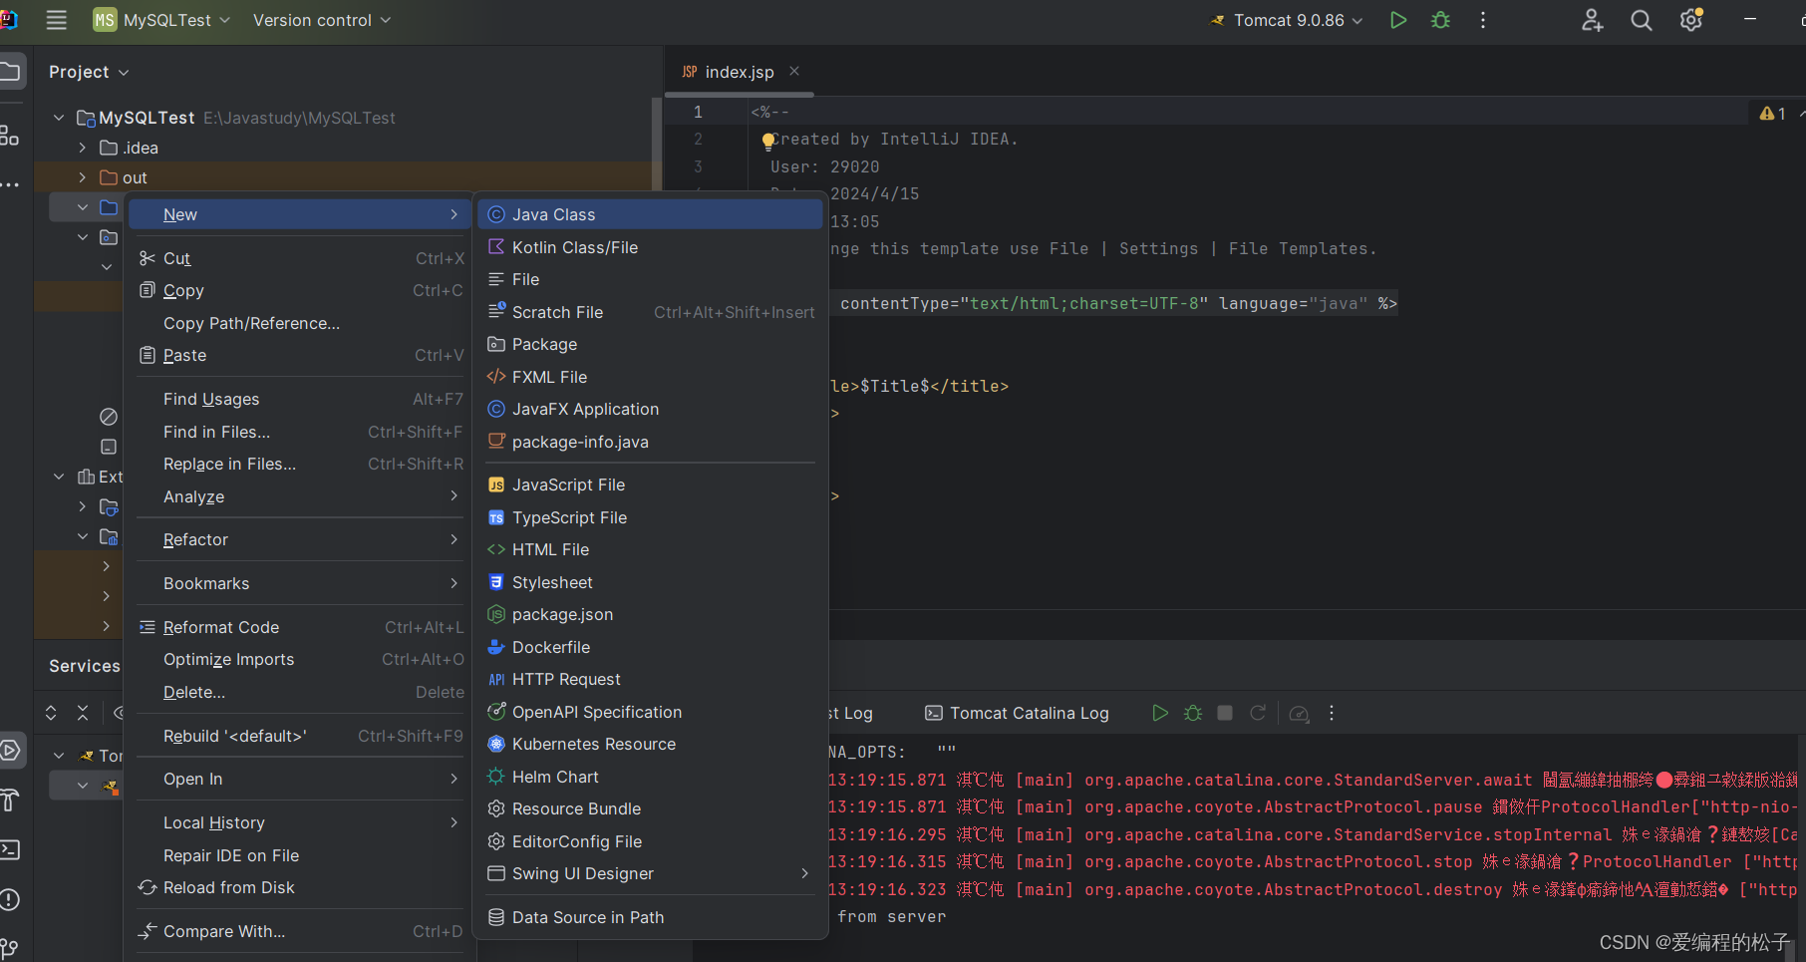1806x962 pixels.
Task: Choose Local History submenu
Action: point(300,822)
